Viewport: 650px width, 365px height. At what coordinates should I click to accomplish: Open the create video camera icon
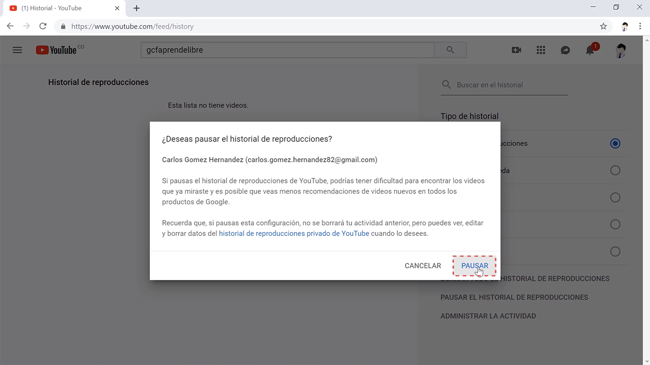click(x=516, y=50)
